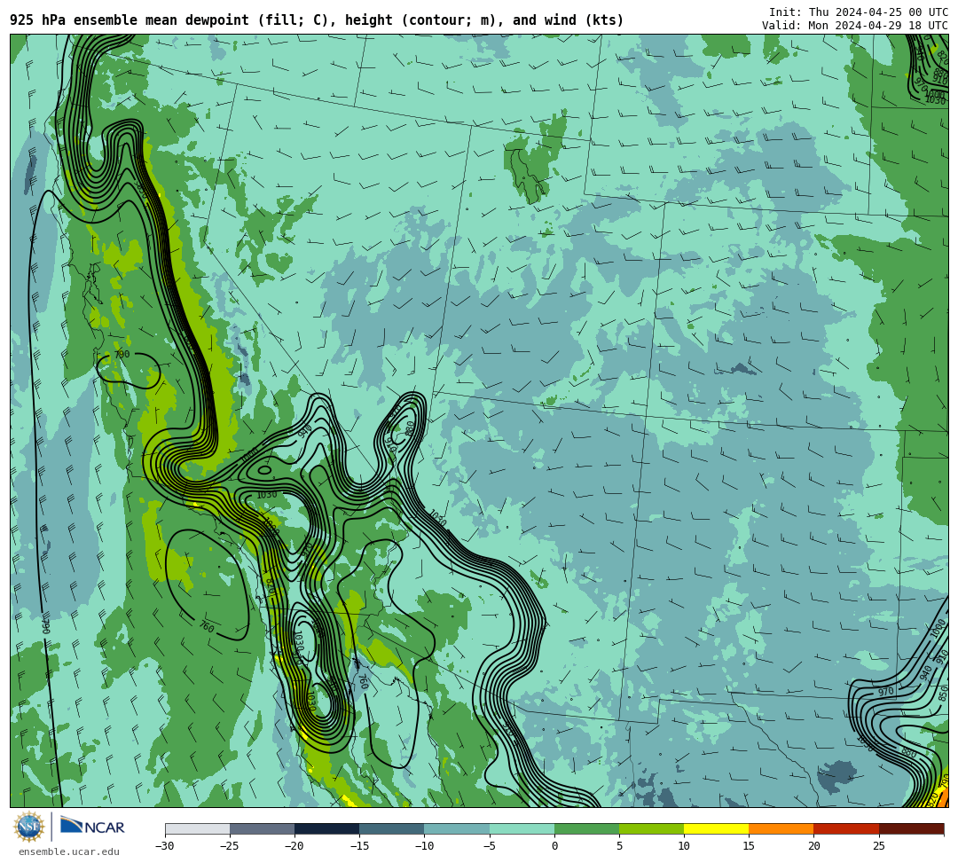958x863 pixels.
Task: Pick the teal-gray -10 to -5 colorbar segment
Action: click(457, 828)
